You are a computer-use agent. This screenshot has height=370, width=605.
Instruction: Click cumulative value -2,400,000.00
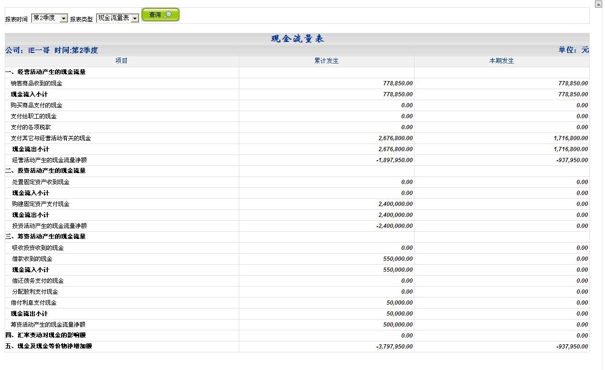(x=394, y=226)
